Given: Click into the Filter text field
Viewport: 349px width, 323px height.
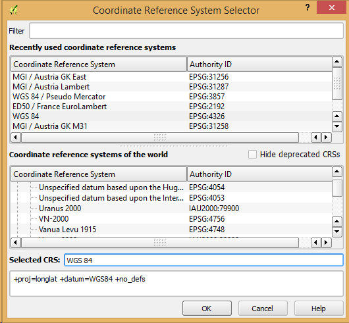Looking at the screenshot, I should [186, 31].
